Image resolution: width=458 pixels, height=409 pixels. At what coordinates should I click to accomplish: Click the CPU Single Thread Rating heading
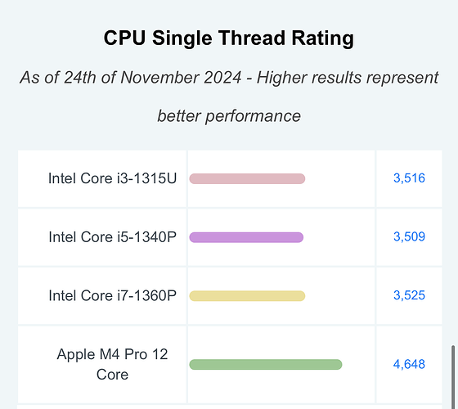[x=229, y=38]
